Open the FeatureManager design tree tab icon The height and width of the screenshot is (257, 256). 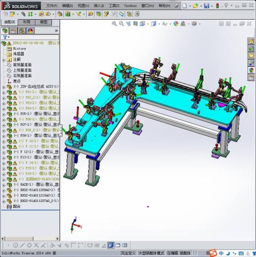(x=5, y=31)
